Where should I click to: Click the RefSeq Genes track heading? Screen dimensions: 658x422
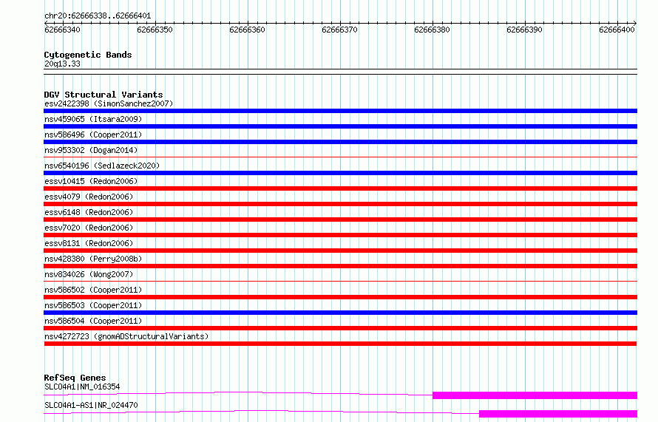[x=75, y=378]
